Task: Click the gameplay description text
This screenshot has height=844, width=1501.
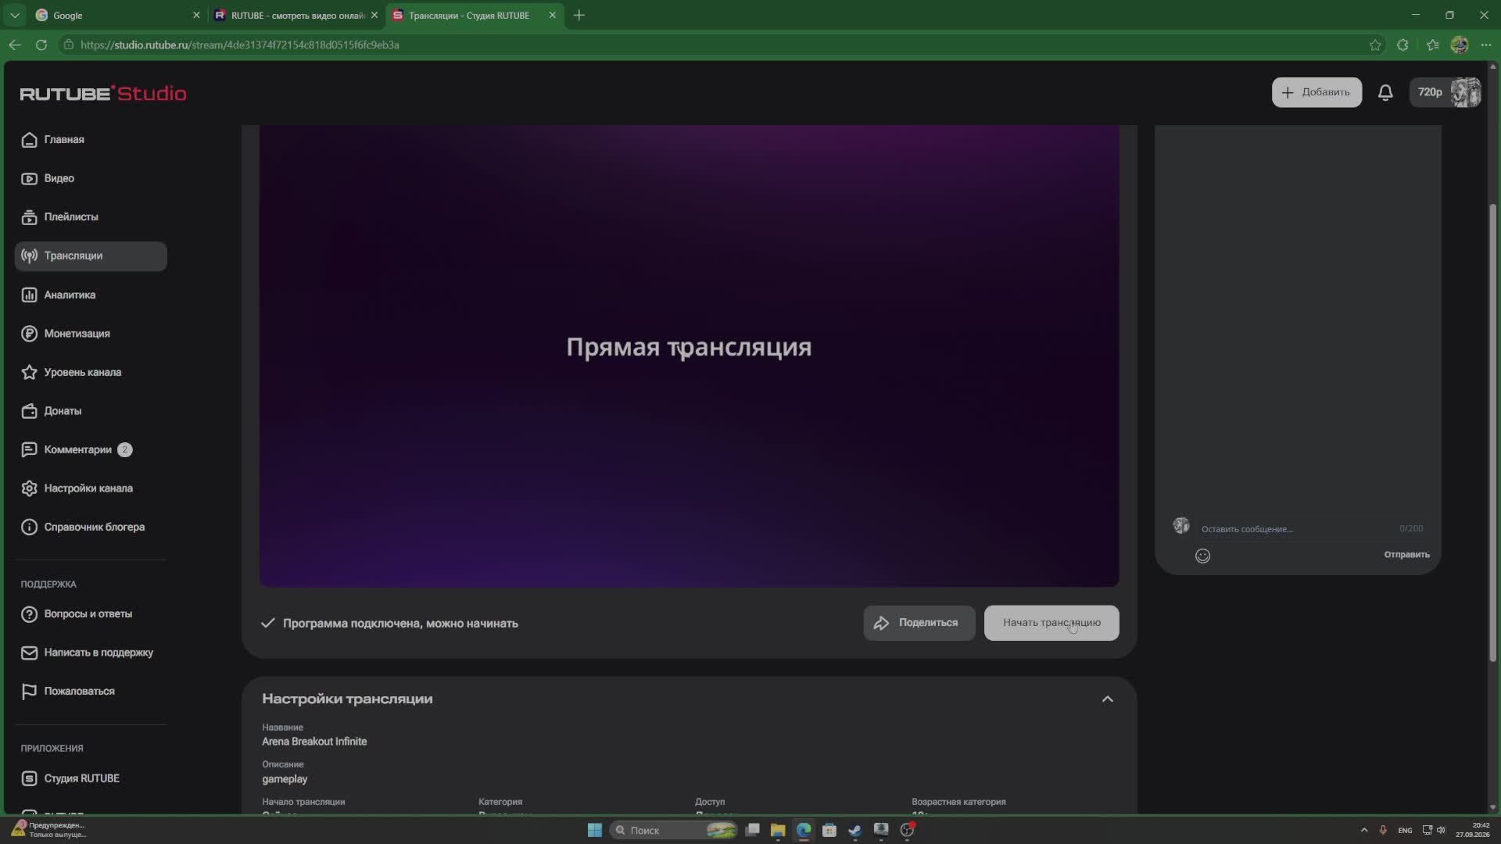Action: (x=285, y=779)
